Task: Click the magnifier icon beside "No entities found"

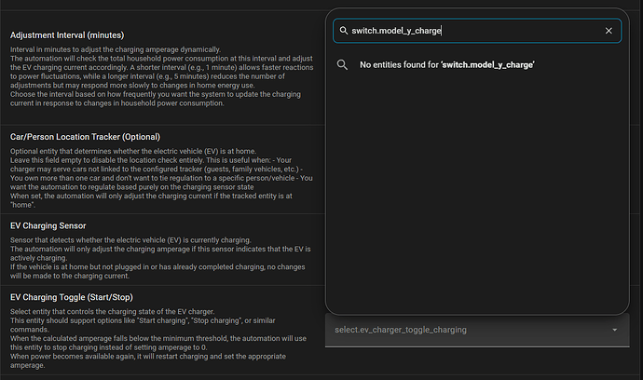Action: point(342,65)
